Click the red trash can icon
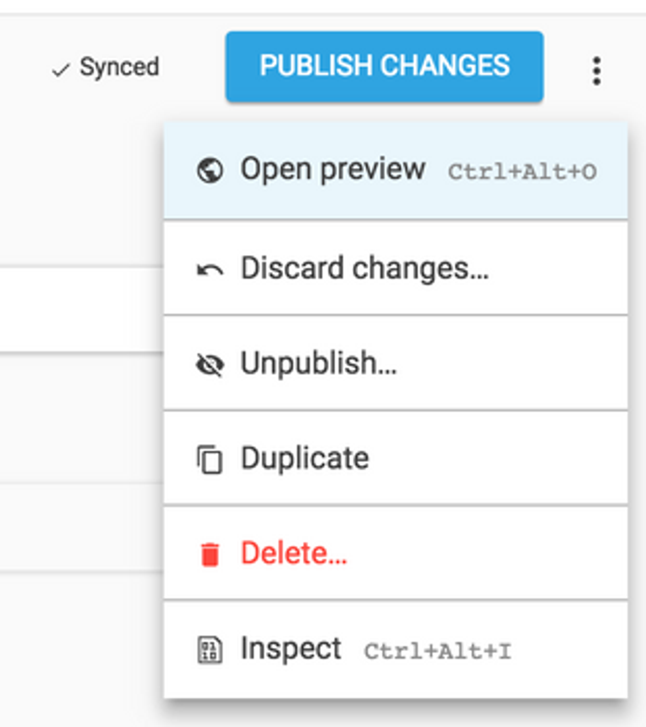The image size is (646, 727). tap(210, 554)
